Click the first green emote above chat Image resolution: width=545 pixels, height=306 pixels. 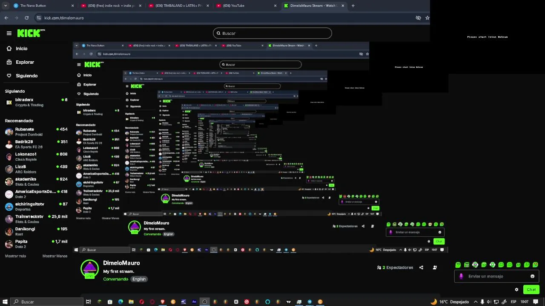coord(458,265)
